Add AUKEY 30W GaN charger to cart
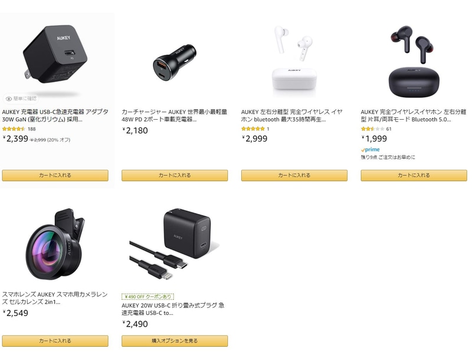 (x=55, y=175)
